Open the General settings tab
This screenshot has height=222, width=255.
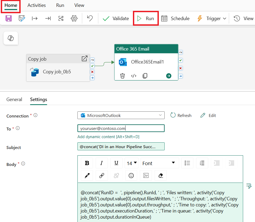coord(14,99)
